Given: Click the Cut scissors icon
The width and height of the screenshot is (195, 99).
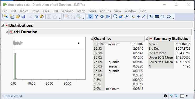Looking at the screenshot, I should tap(30, 17).
